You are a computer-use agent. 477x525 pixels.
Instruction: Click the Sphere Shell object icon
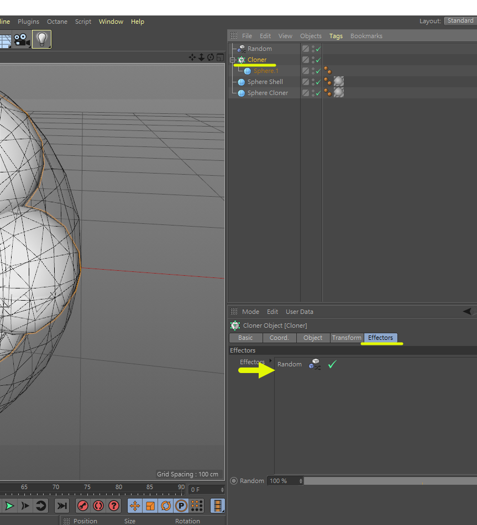tap(241, 82)
